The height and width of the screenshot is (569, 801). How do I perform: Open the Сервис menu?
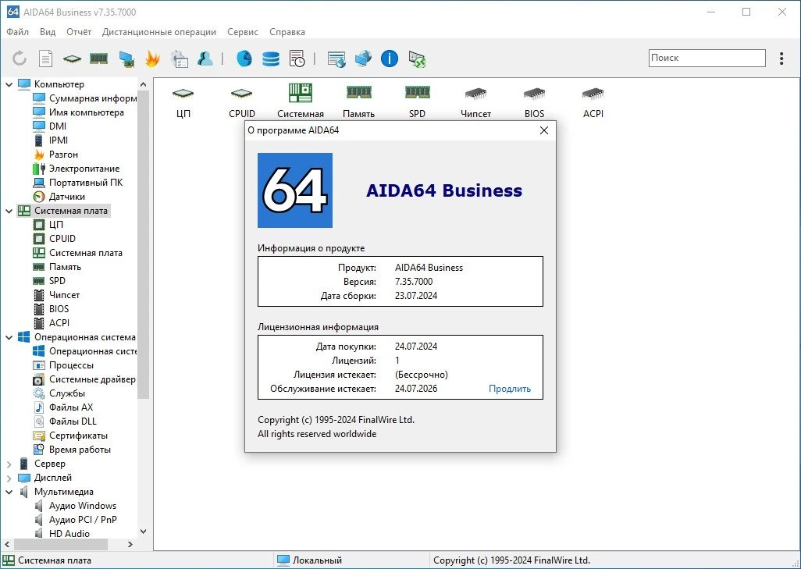243,32
